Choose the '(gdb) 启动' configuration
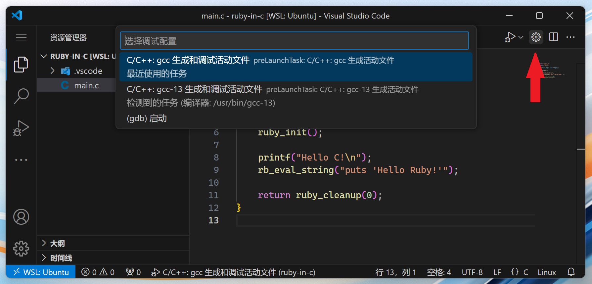The width and height of the screenshot is (592, 284). click(x=296, y=118)
